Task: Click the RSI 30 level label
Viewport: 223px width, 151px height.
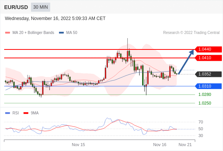Action: pyautogui.click(x=201, y=136)
